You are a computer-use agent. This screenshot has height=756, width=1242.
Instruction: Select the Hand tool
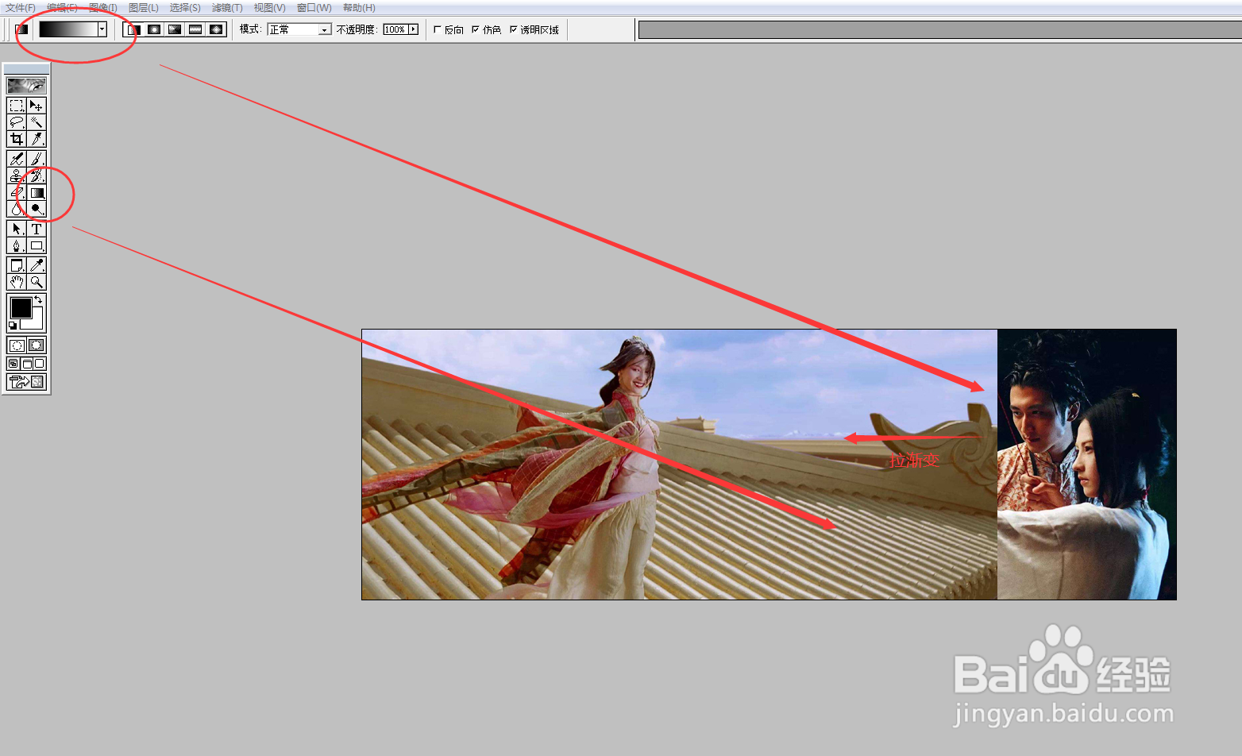click(x=17, y=282)
